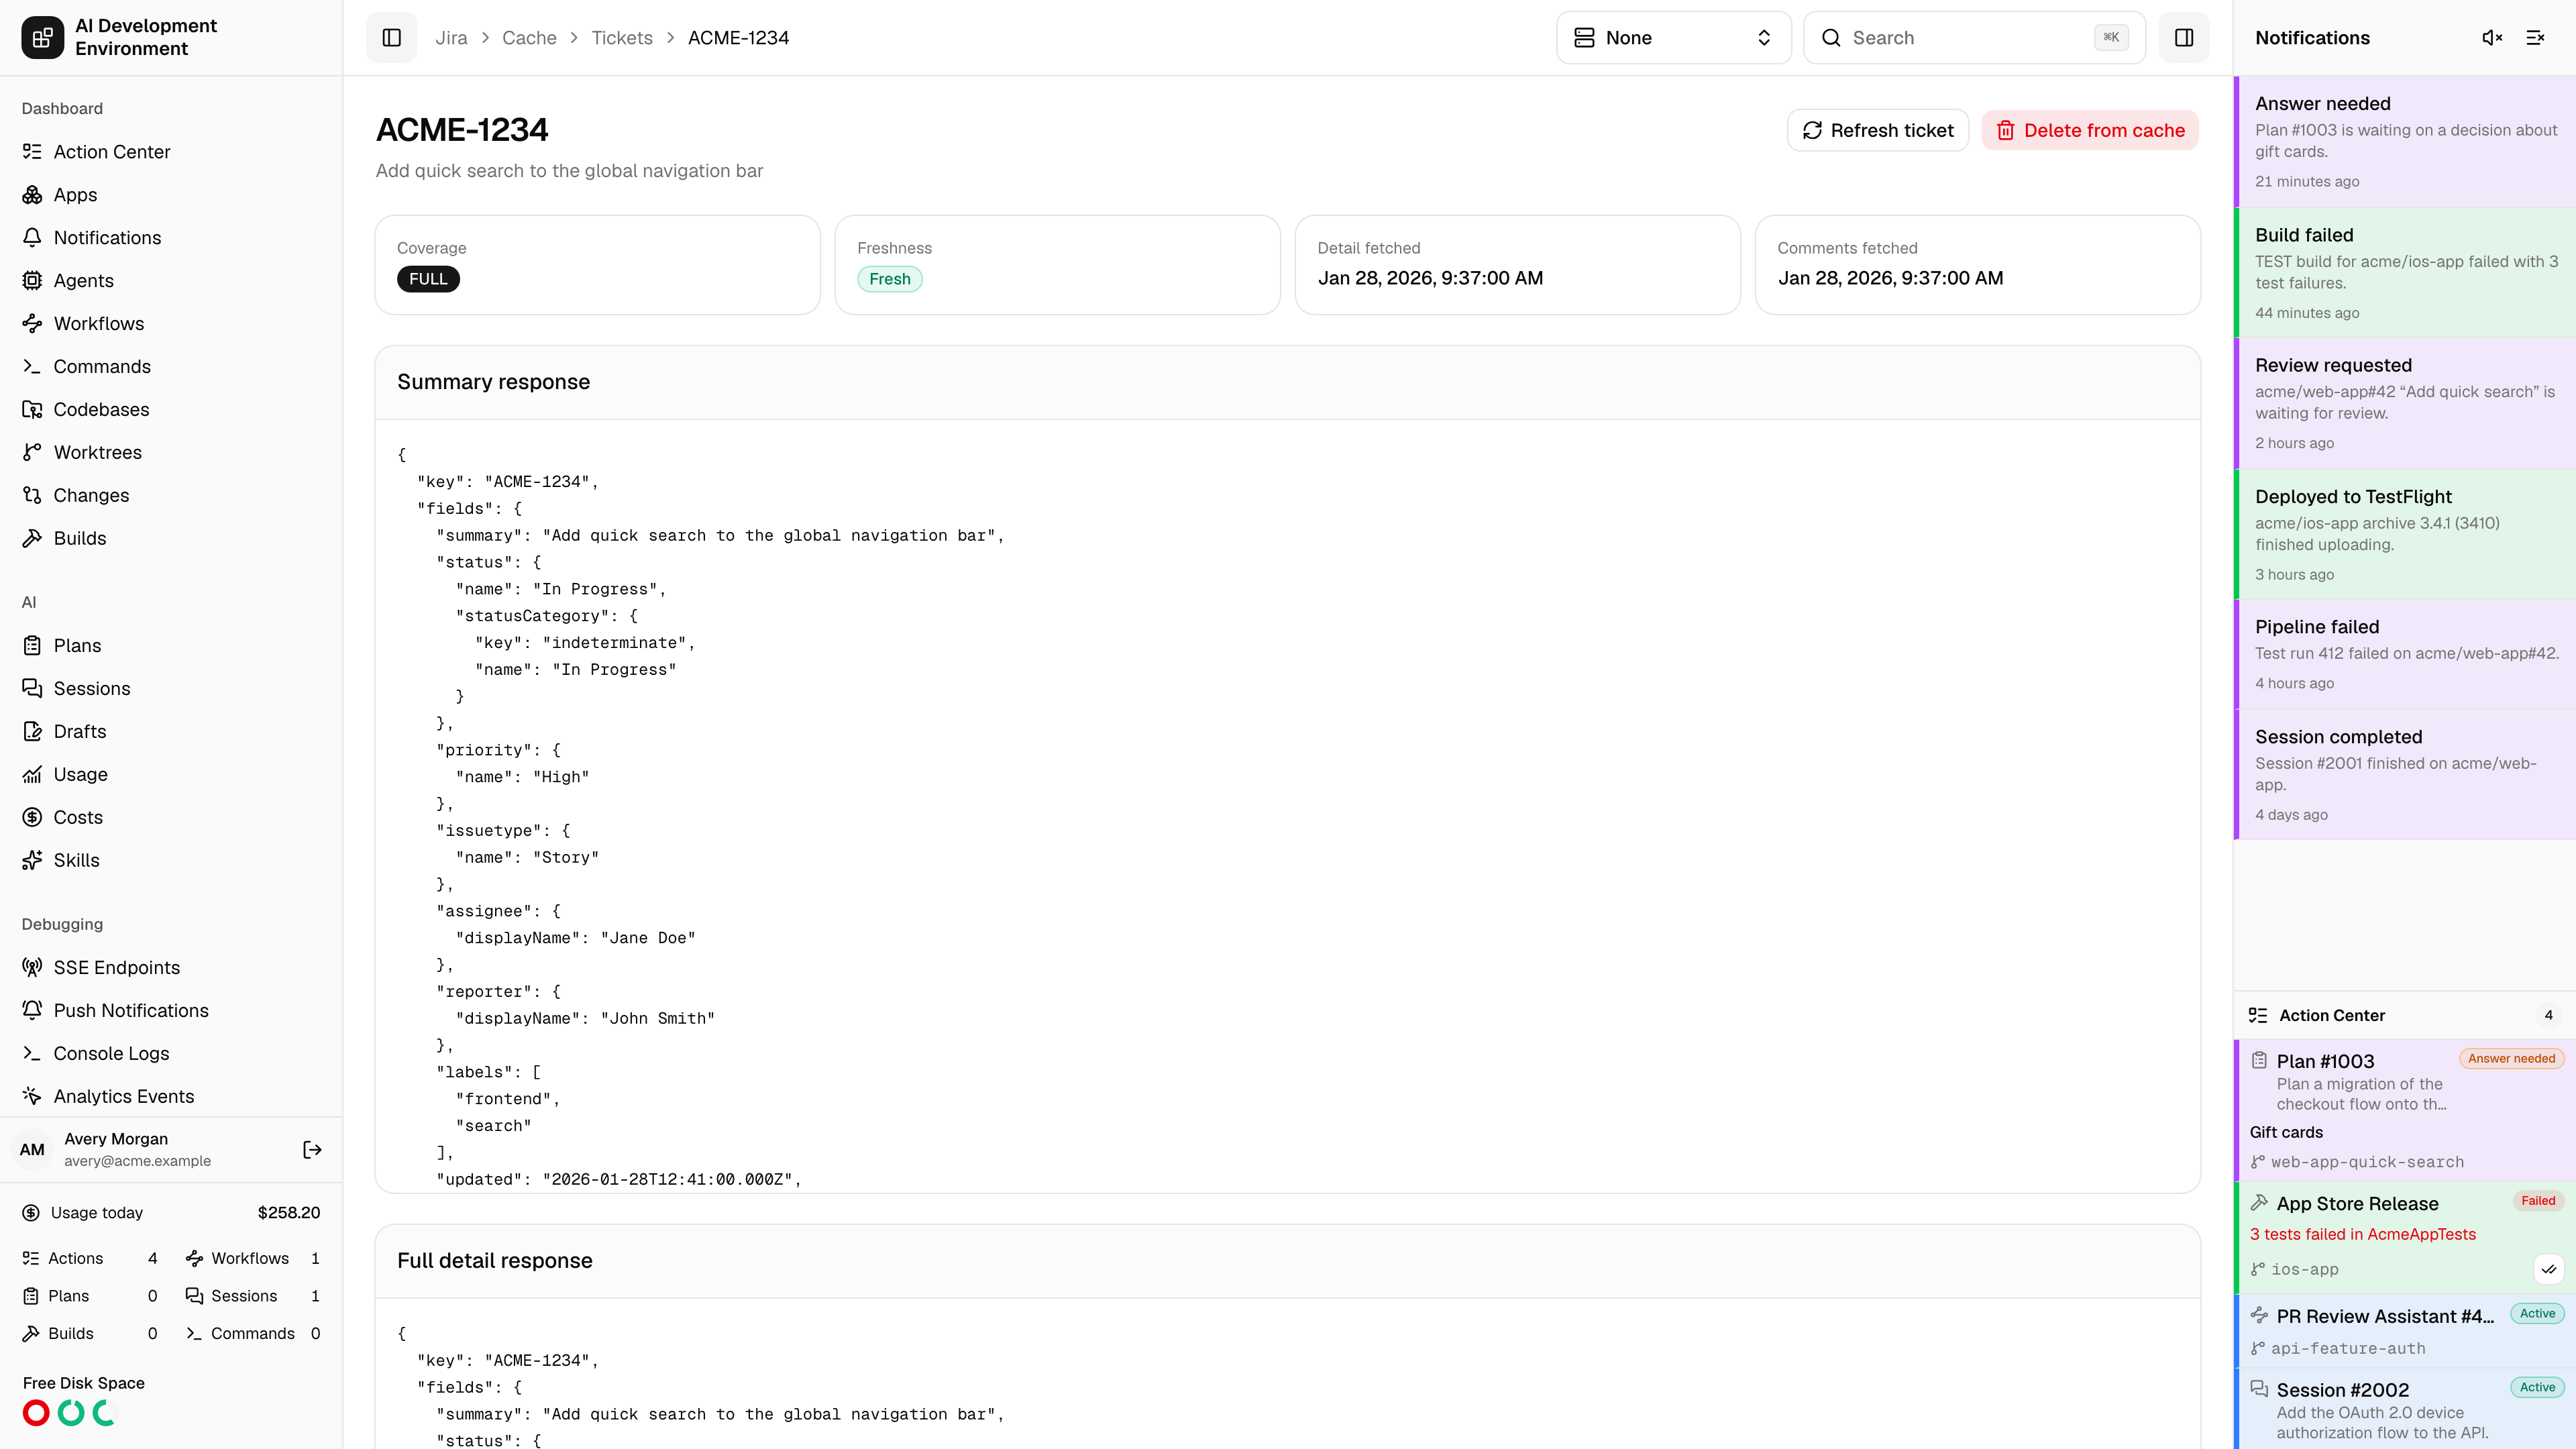This screenshot has height=1449, width=2576.
Task: Click the logout icon beside Avery Morgan
Action: pyautogui.click(x=312, y=1150)
